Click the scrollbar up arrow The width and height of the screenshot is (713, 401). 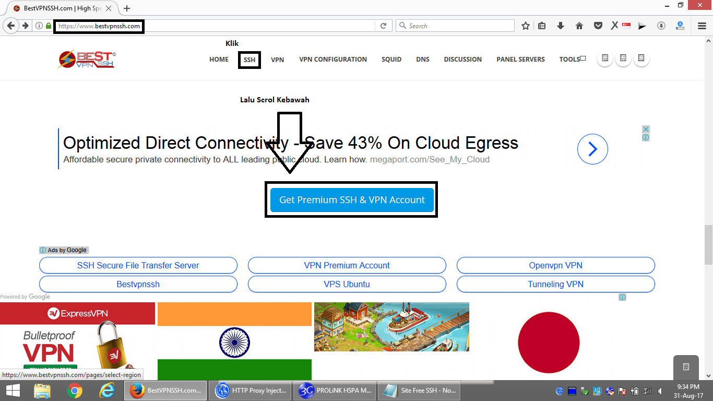(x=708, y=41)
